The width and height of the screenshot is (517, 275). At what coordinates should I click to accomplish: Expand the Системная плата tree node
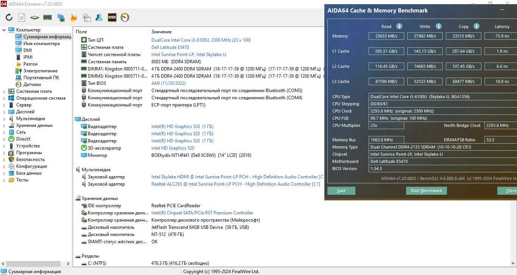(x=4, y=91)
